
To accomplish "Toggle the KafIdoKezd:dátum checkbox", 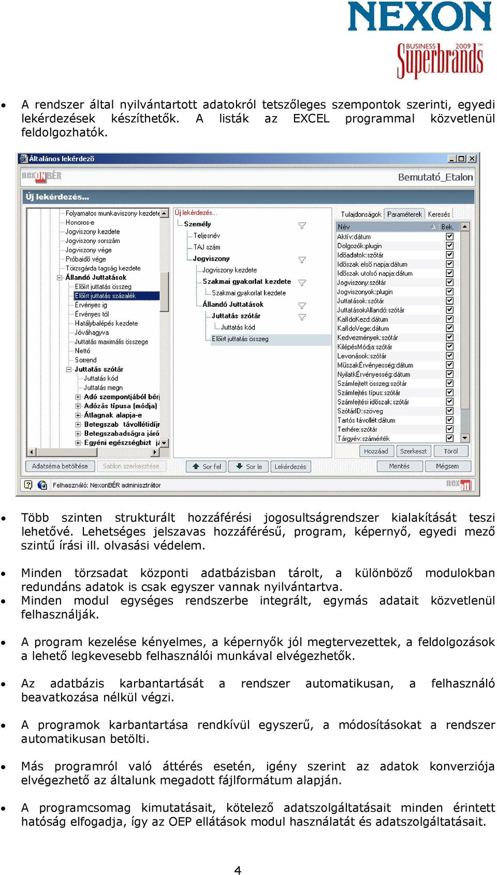I will tap(449, 319).
